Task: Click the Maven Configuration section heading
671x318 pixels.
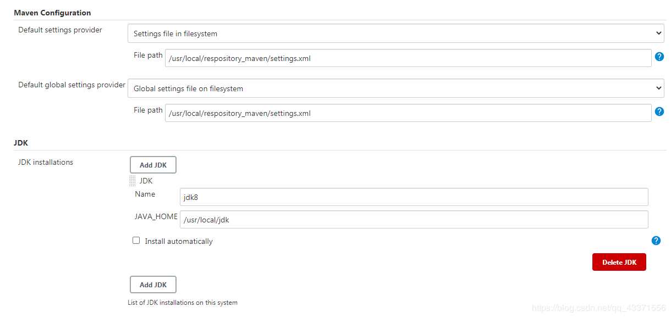Action: [52, 13]
